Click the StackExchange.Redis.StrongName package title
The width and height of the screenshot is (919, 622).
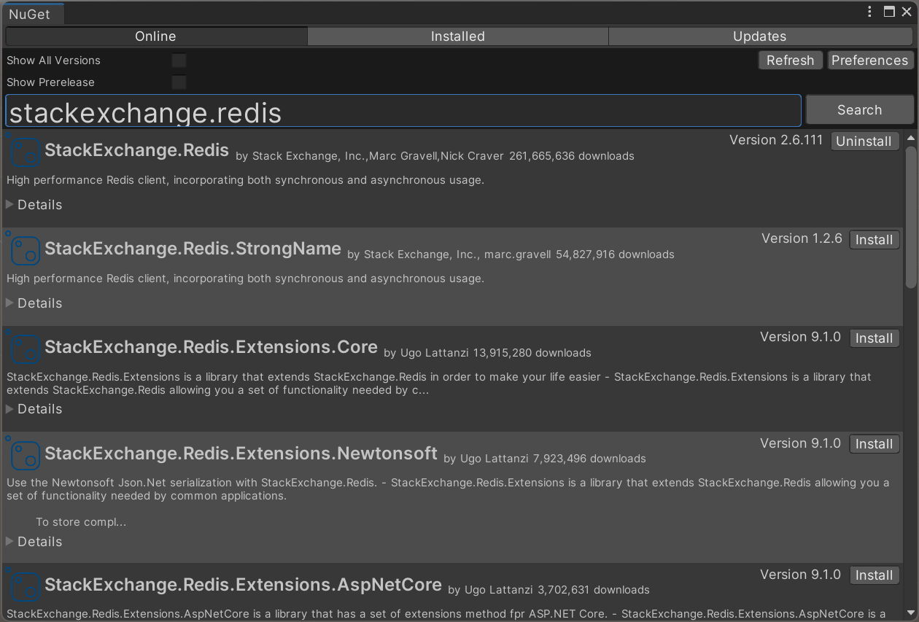point(193,249)
